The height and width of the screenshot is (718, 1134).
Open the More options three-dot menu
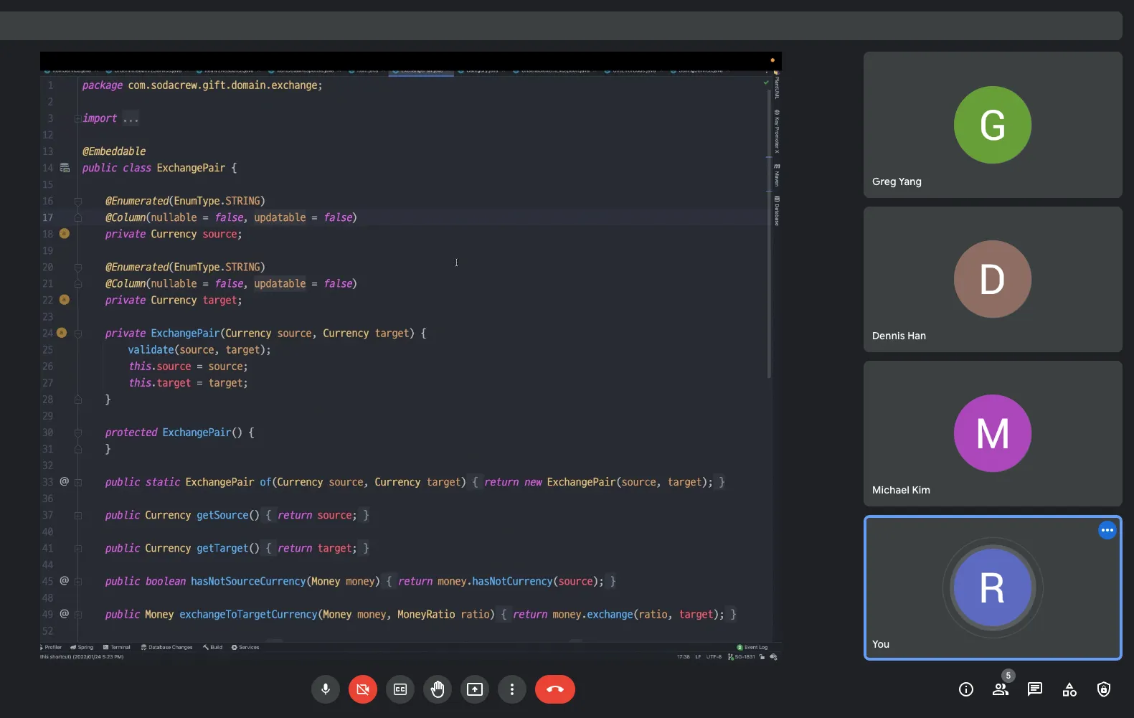tap(512, 689)
